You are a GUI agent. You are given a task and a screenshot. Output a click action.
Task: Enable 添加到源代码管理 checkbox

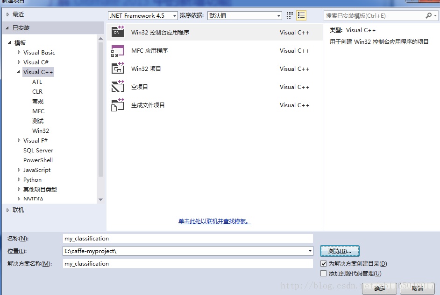pyautogui.click(x=323, y=274)
